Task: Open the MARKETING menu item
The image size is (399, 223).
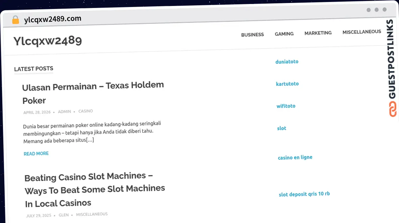Action: pyautogui.click(x=318, y=33)
